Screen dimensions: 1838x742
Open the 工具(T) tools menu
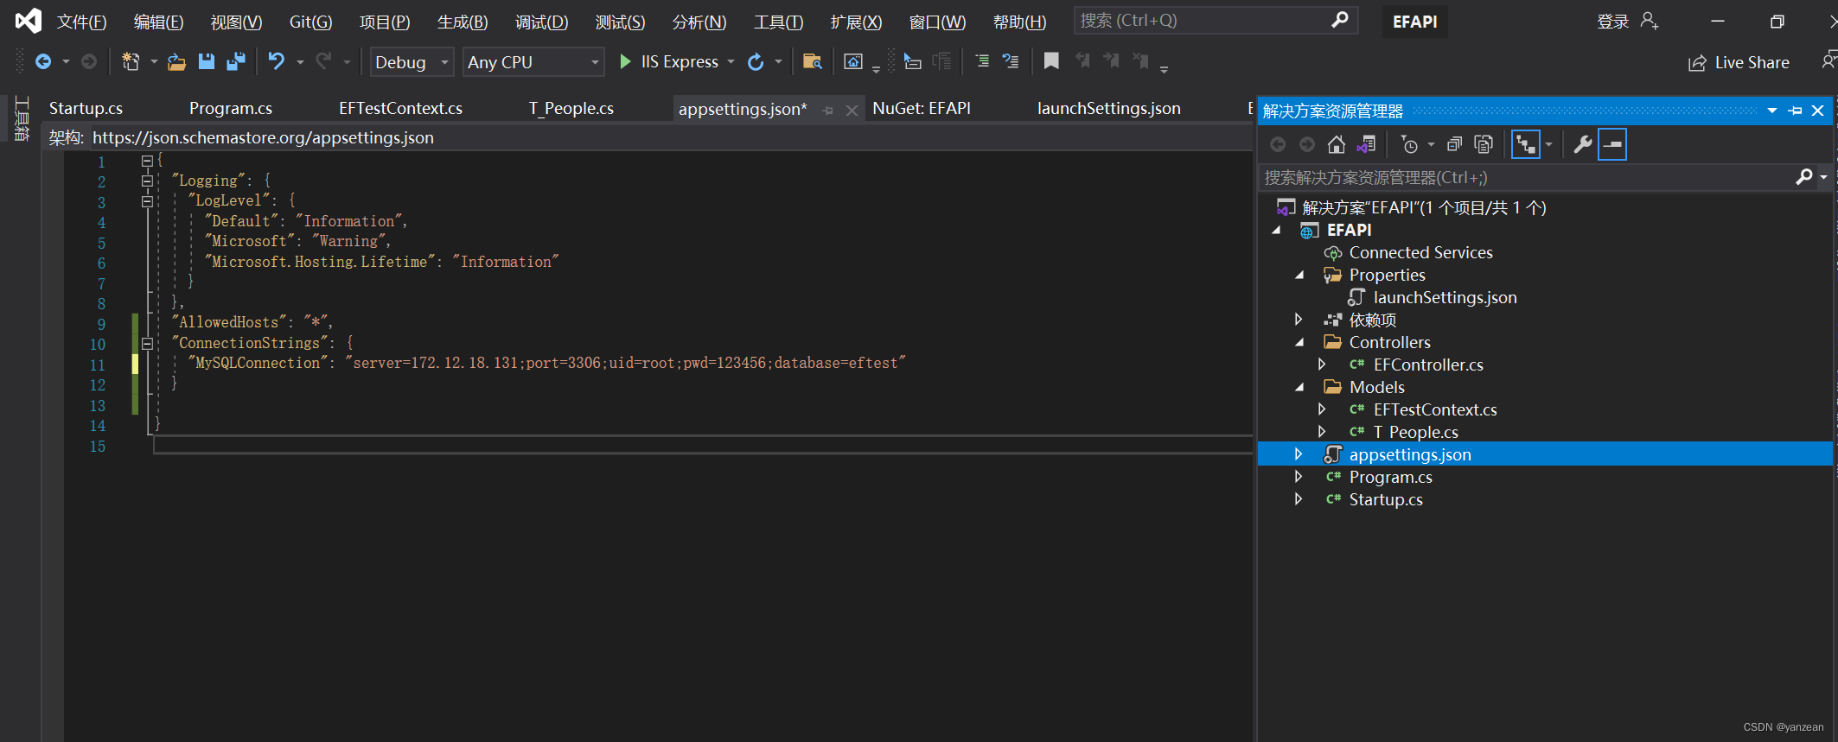(x=778, y=22)
